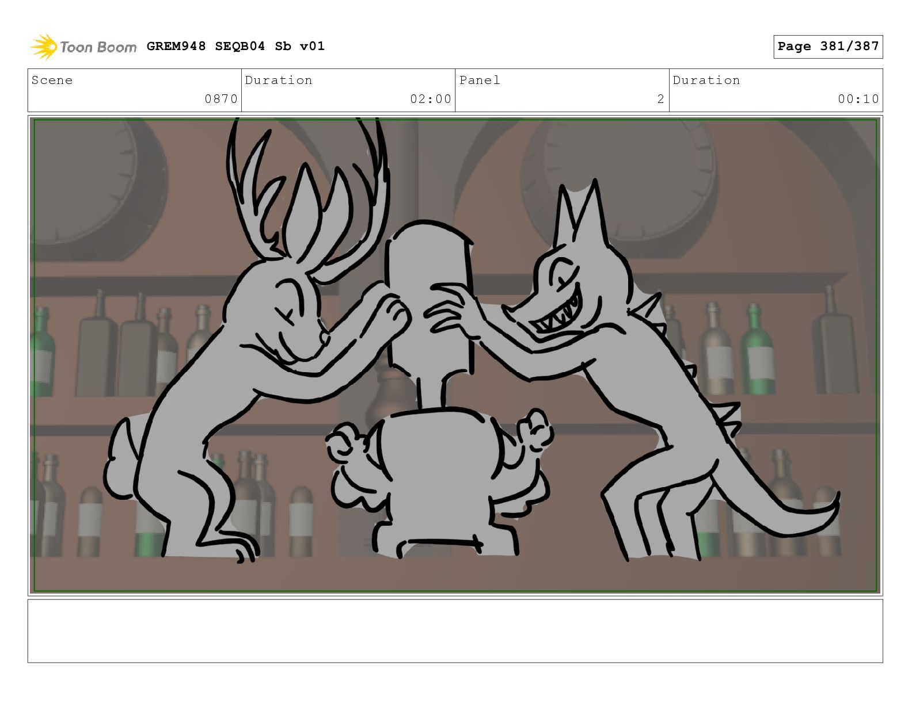
Task: Click the Page 381/387 indicator box
Action: (x=828, y=47)
